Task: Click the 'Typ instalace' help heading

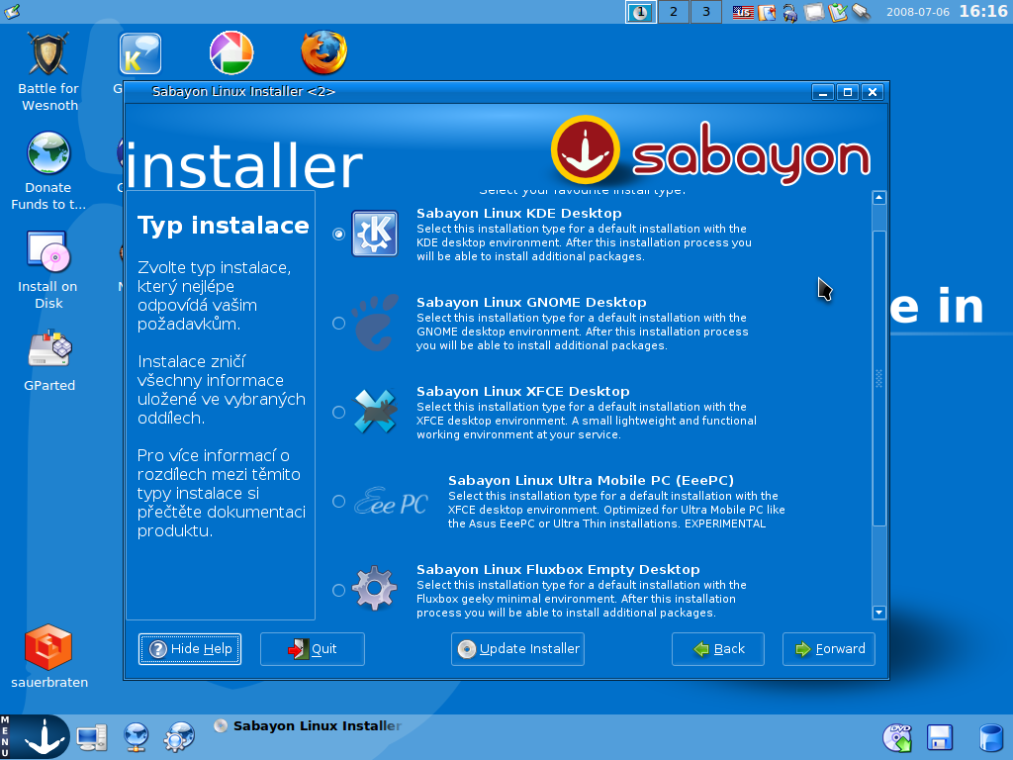Action: click(223, 226)
